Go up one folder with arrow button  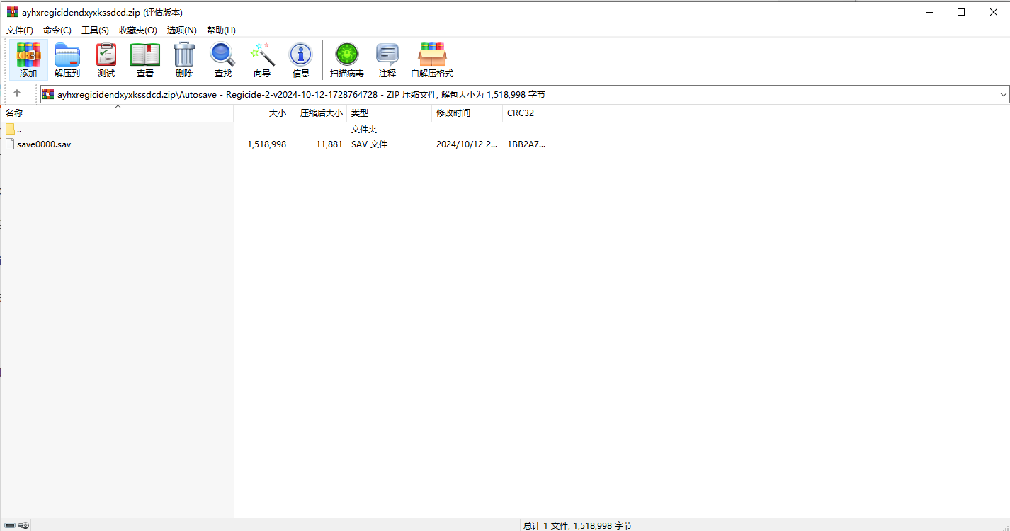pyautogui.click(x=17, y=93)
